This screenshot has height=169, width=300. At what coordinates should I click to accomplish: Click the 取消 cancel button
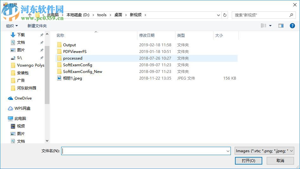pyautogui.click(x=280, y=160)
